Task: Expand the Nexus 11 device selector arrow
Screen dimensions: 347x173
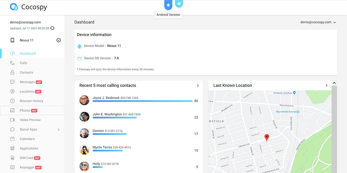Action: pos(59,40)
